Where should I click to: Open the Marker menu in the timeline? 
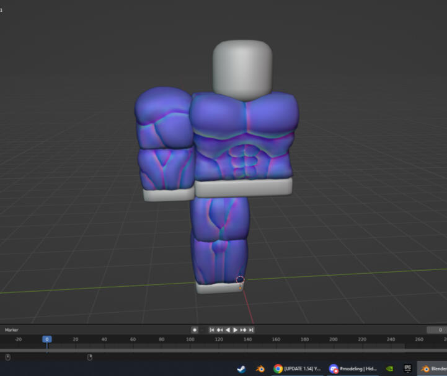click(x=12, y=330)
